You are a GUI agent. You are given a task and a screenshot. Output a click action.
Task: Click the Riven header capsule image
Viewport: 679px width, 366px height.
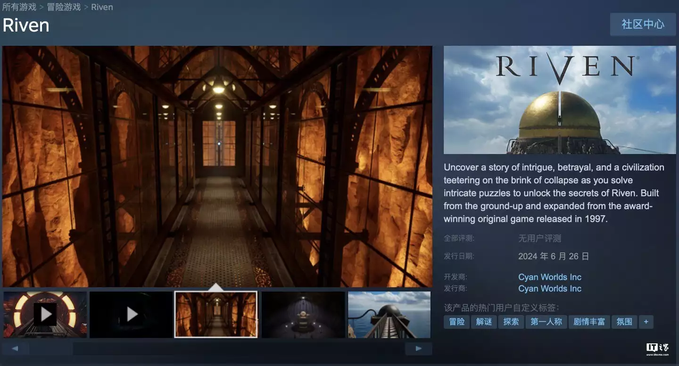560,100
